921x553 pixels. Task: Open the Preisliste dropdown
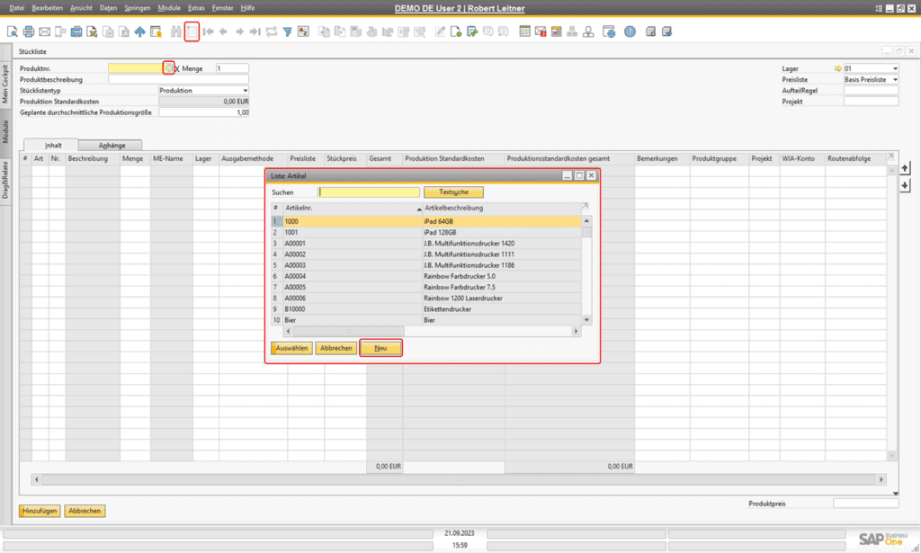point(895,80)
